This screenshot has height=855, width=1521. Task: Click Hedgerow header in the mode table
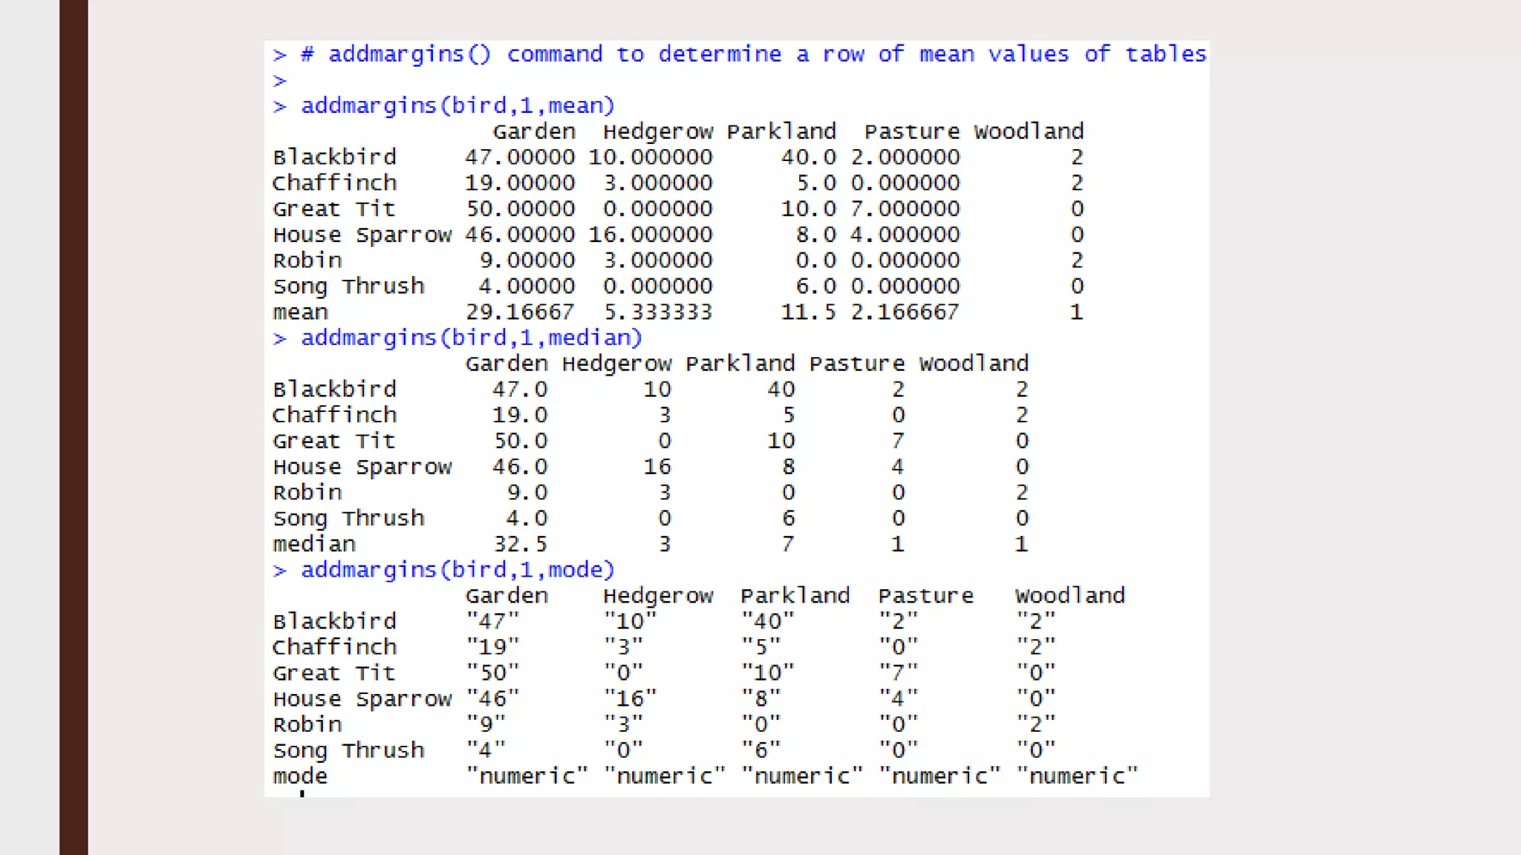[x=657, y=596]
